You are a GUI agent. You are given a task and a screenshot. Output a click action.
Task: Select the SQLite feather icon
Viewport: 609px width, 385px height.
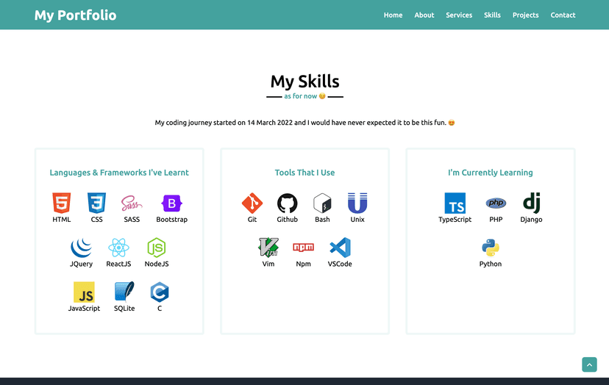pos(124,292)
